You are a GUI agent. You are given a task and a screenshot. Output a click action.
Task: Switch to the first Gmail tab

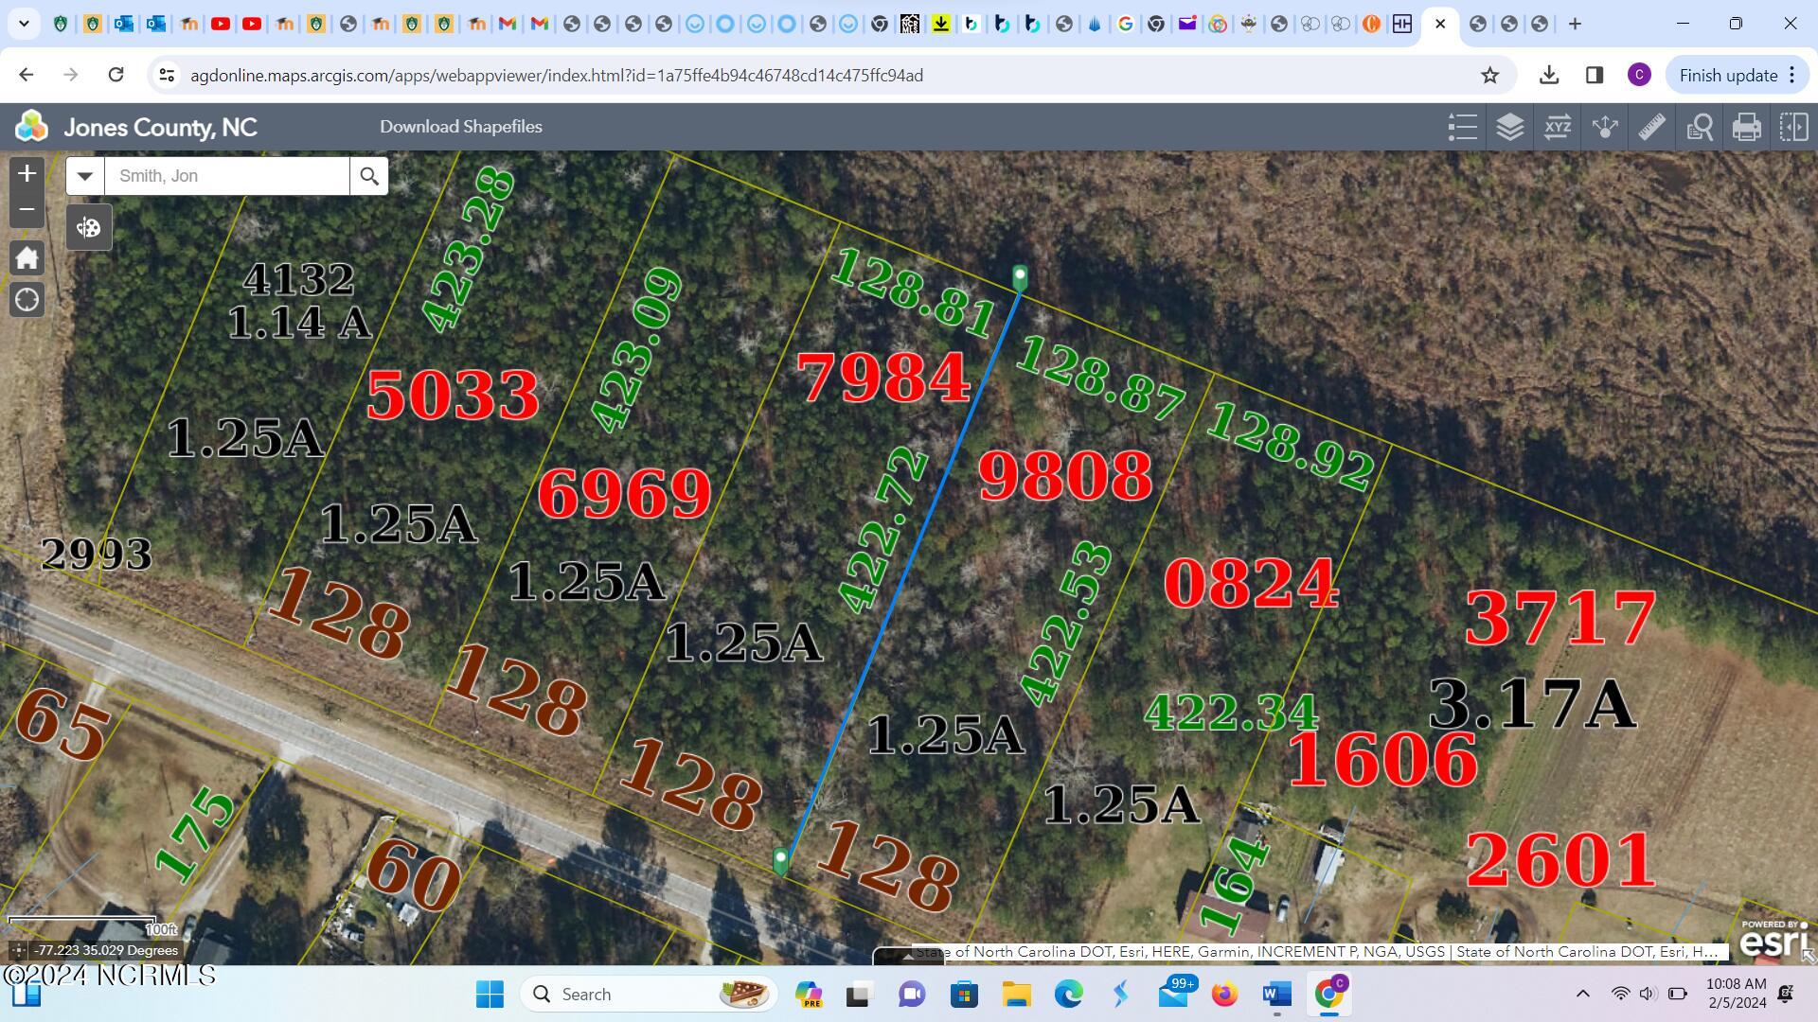[x=508, y=24]
